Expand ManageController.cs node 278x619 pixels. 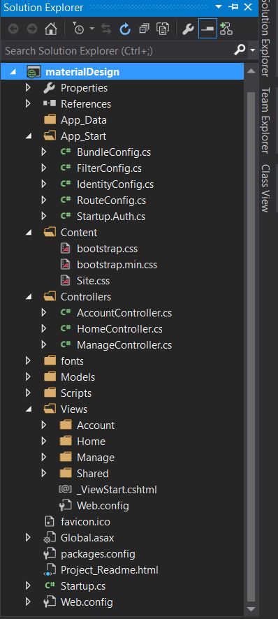coord(44,345)
